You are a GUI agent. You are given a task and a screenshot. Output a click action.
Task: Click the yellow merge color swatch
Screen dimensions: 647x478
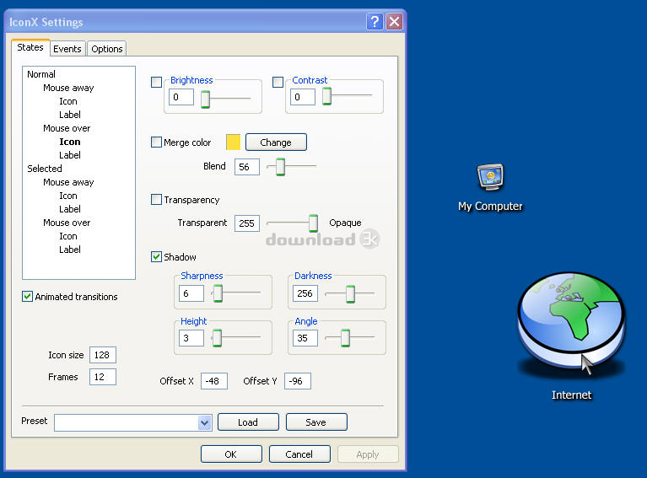pos(234,142)
